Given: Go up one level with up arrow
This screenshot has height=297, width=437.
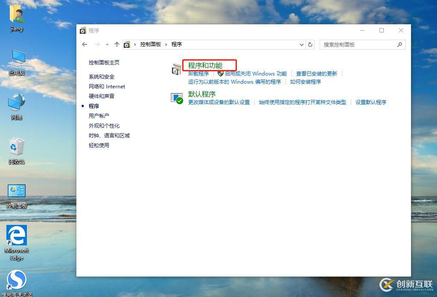Looking at the screenshot, I should point(117,44).
